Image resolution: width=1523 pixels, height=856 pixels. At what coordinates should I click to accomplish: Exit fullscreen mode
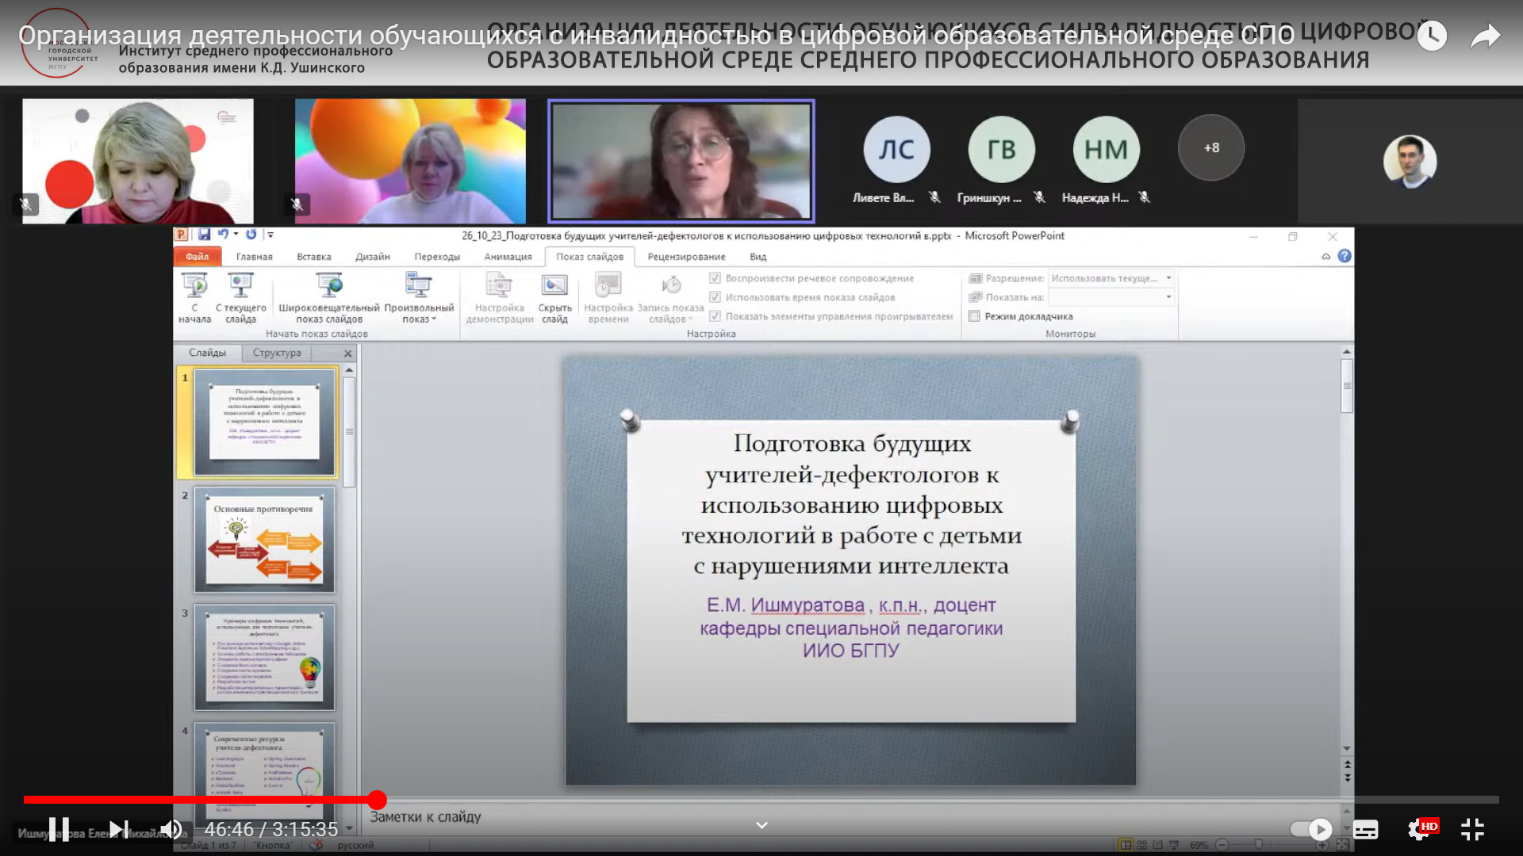(1472, 829)
